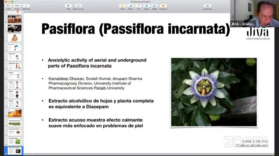Add a Comment from the toolbar
Viewport: 279px width, 156px height.
[163, 6]
